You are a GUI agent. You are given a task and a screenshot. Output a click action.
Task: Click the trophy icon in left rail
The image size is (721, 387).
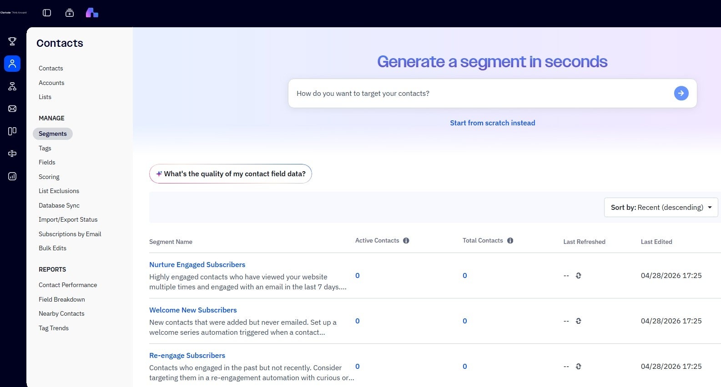(12, 41)
